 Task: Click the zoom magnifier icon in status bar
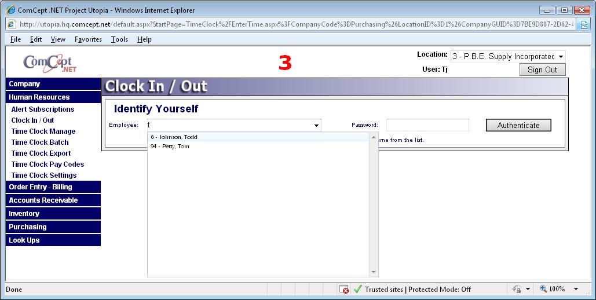[543, 289]
